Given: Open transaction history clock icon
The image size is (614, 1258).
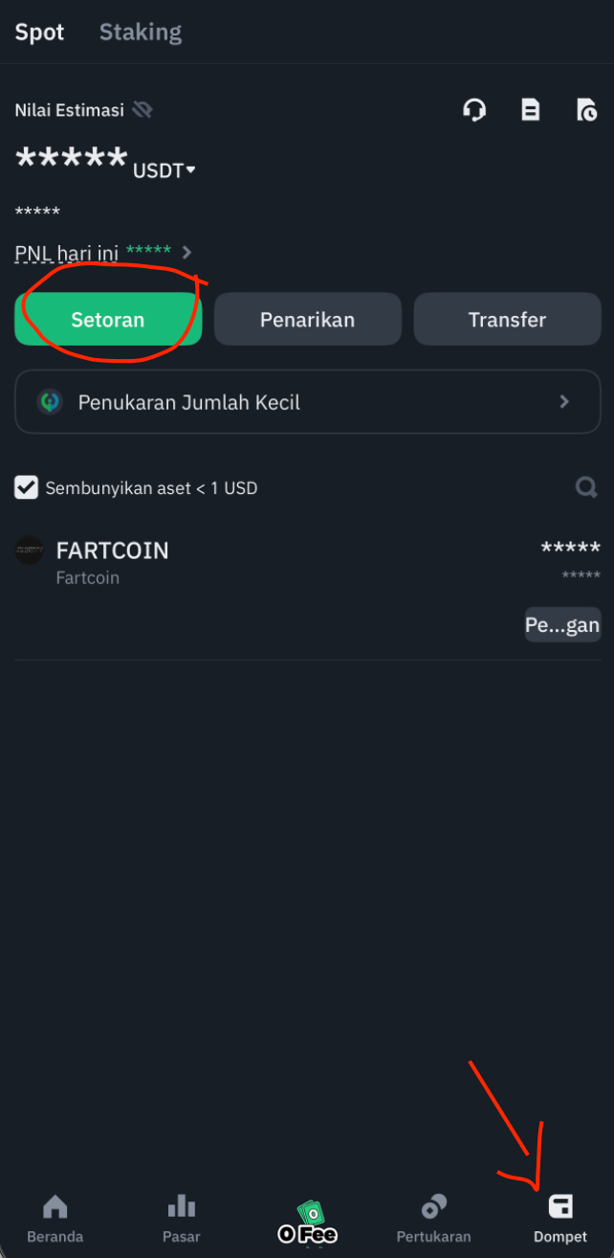Looking at the screenshot, I should [x=586, y=110].
